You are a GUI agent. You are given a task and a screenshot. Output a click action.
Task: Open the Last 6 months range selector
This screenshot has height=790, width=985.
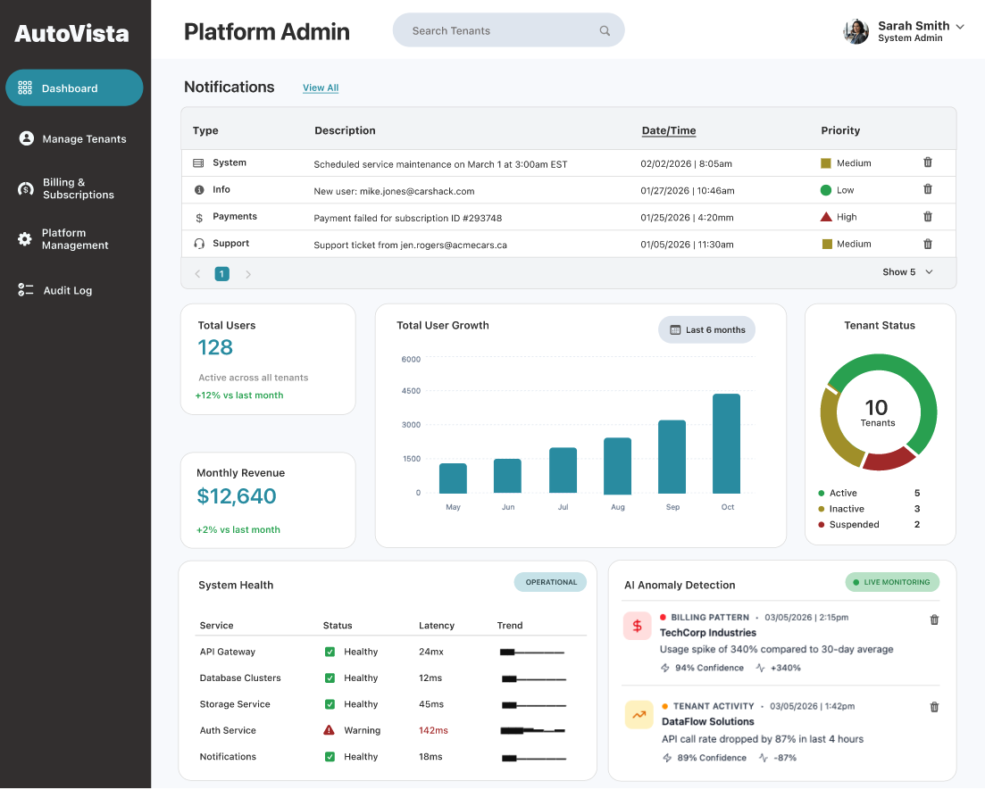(706, 329)
